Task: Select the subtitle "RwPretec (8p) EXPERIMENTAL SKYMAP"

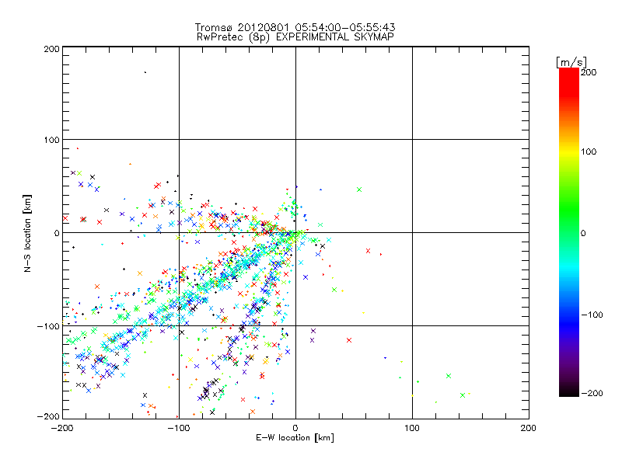Action: pos(295,37)
